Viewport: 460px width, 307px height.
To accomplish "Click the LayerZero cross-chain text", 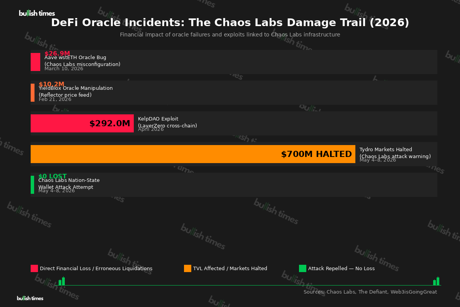I will pyautogui.click(x=168, y=126).
